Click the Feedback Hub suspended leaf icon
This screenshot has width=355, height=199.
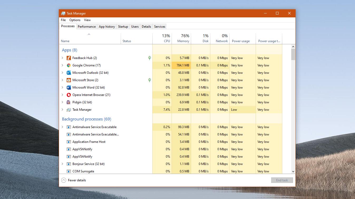tap(149, 58)
